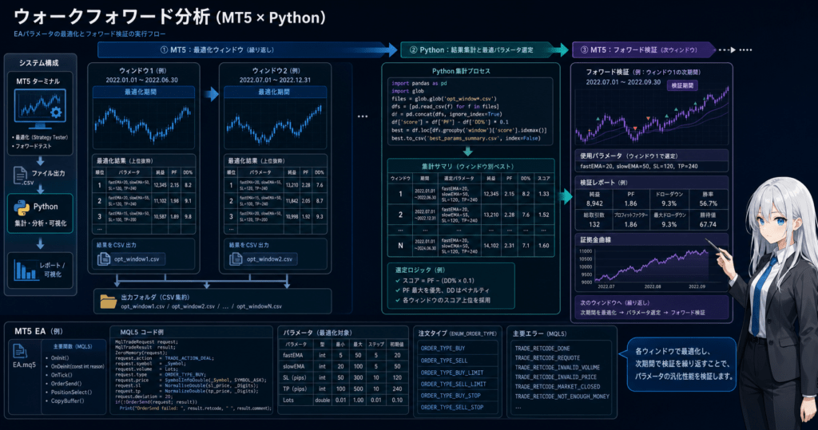
Task: Click the ORDER_TYPE_SELL_LIMIT entry
Action: point(453,384)
